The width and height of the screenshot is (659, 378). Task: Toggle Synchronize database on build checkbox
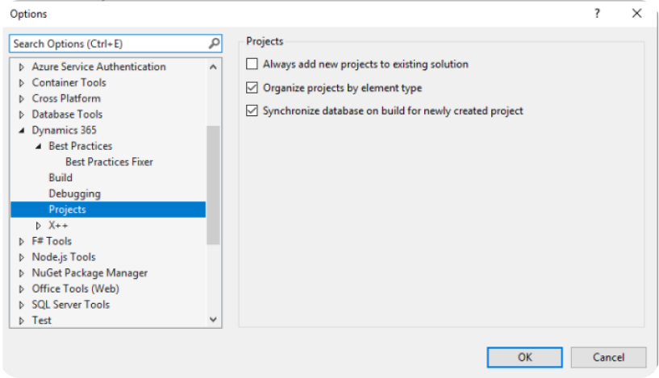252,110
